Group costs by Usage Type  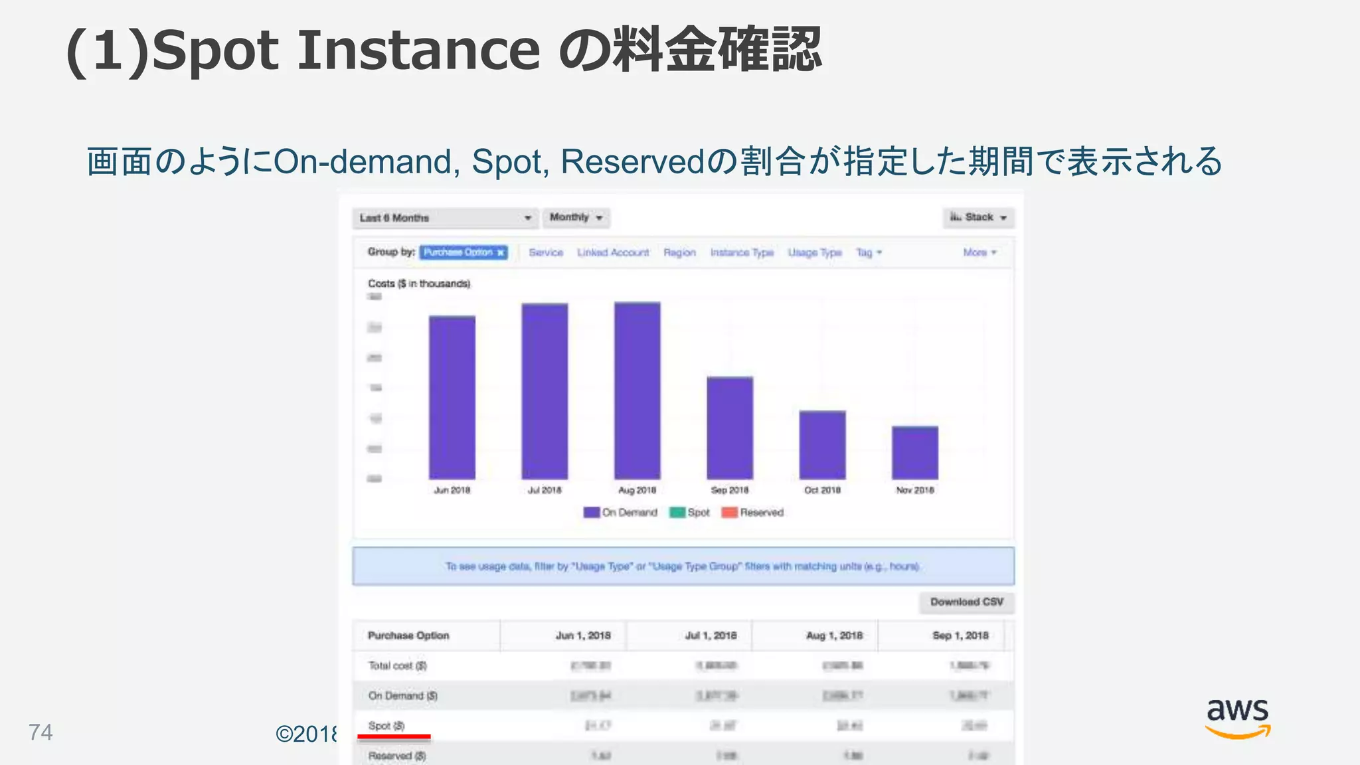(815, 252)
